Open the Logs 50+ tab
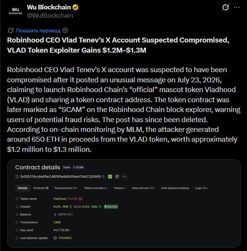Image resolution: width=247 pixels, height=251 pixels. click(201, 188)
